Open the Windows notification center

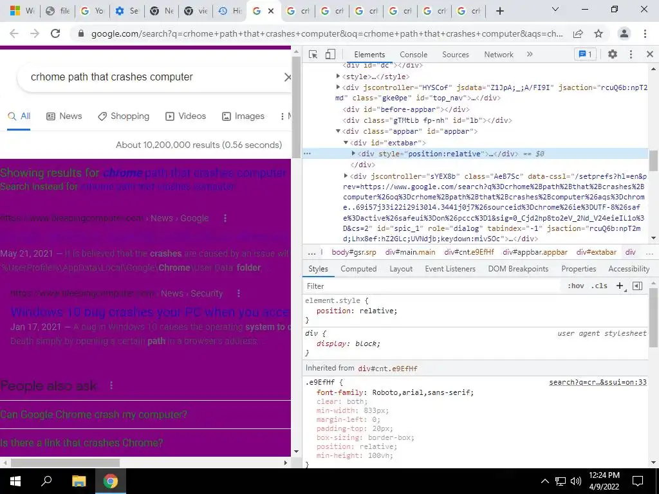pyautogui.click(x=638, y=481)
